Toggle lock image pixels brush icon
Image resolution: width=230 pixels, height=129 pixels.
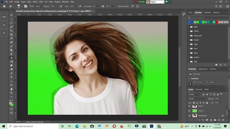tap(197, 103)
